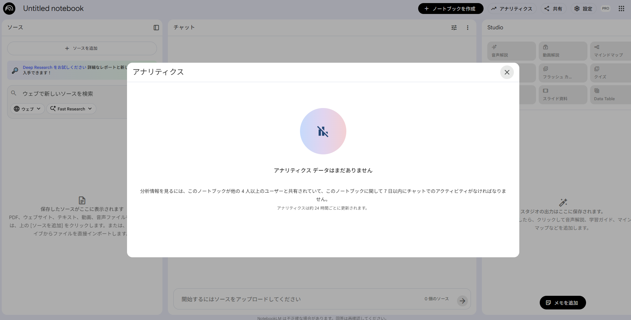This screenshot has width=631, height=320.
Task: Open the chat configuration sliders
Action: point(454,28)
